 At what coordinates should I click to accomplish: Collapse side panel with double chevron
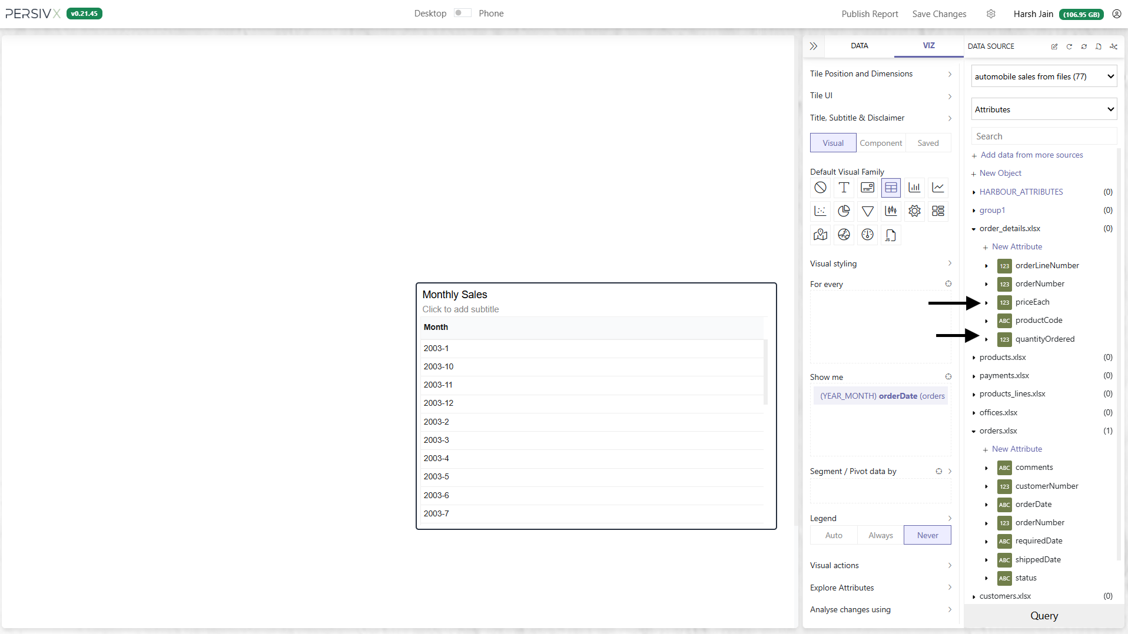[x=814, y=46]
